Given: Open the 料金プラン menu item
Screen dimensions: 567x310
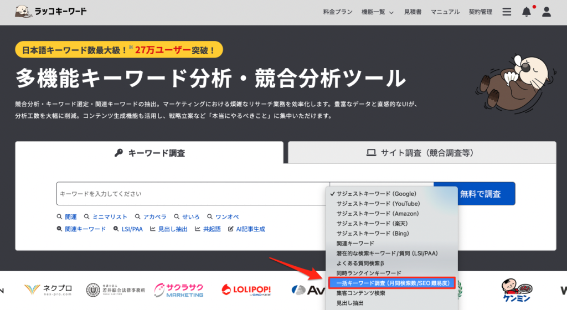Looking at the screenshot, I should (x=338, y=12).
